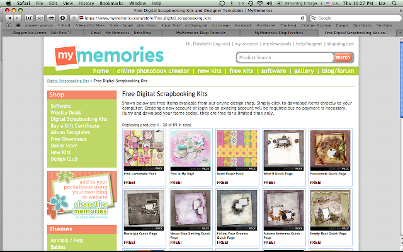Switch to the MyMemories Blog: Tutorials tab

[201, 33]
